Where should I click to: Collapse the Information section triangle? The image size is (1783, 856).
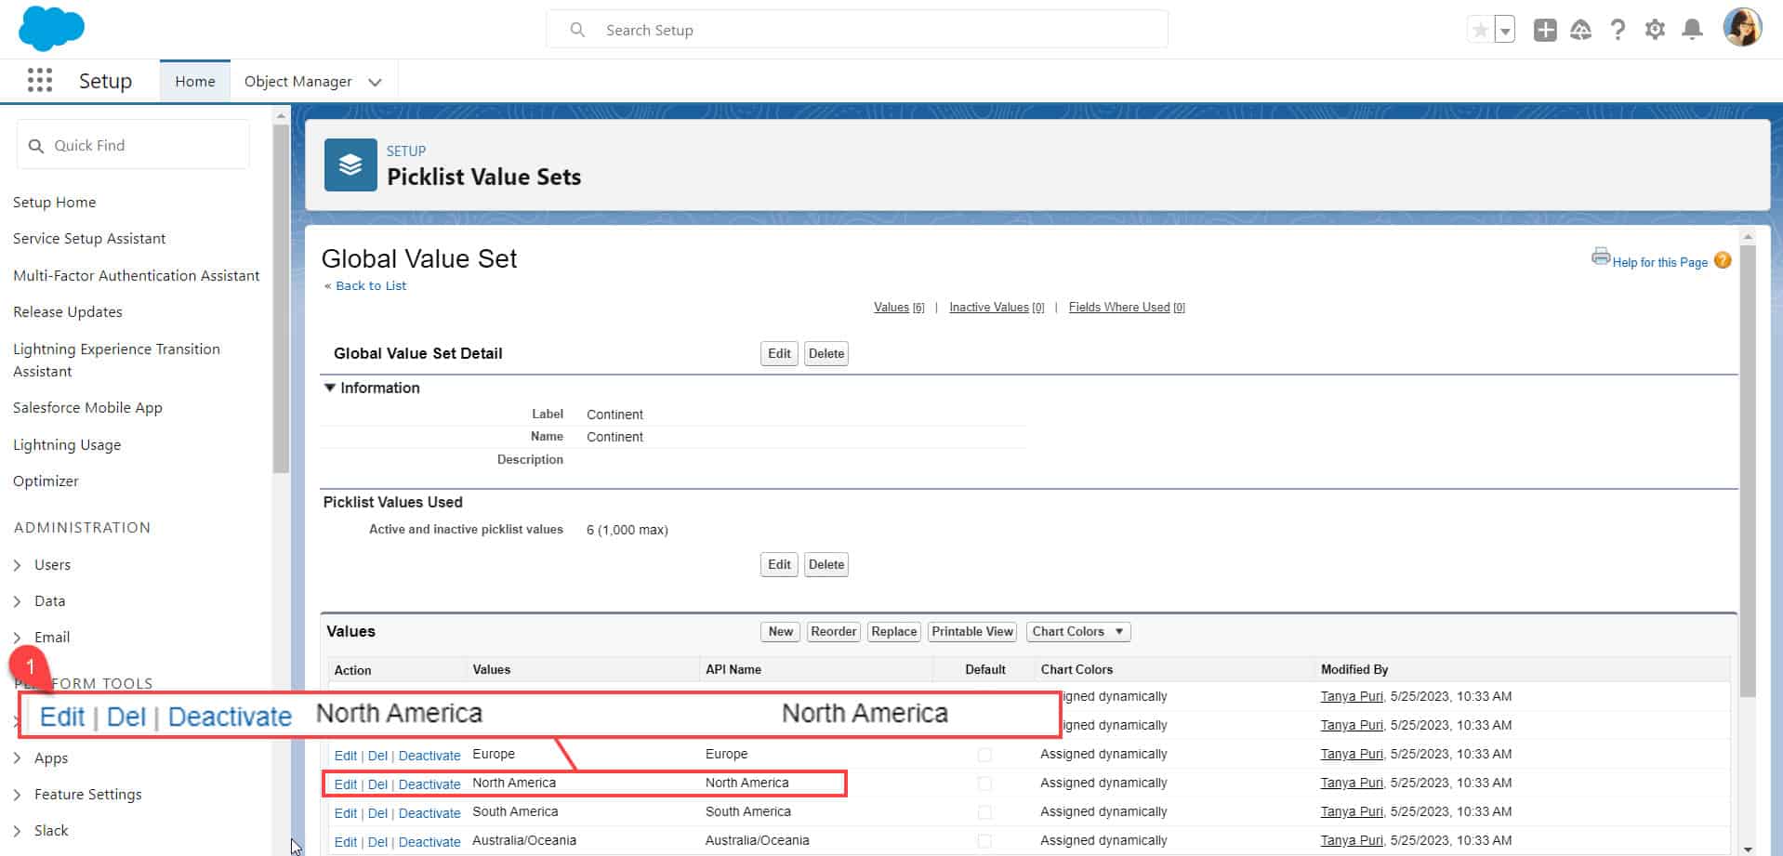329,388
